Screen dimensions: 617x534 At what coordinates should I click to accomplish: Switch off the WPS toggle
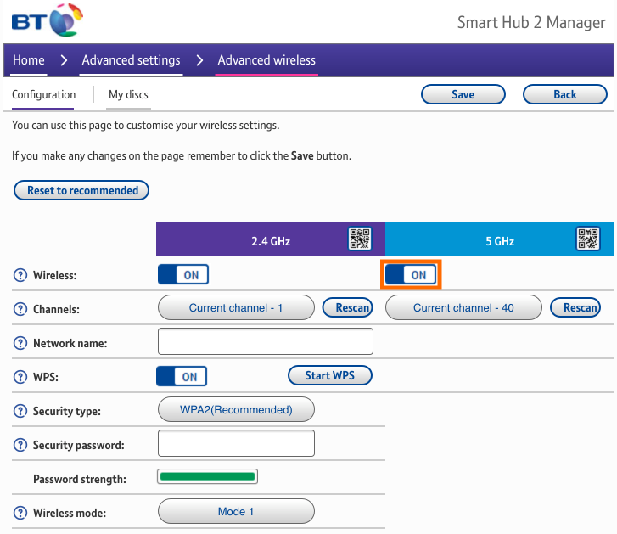point(182,376)
